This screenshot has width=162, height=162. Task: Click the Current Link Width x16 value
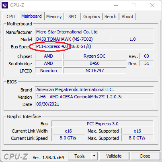(x=68, y=131)
